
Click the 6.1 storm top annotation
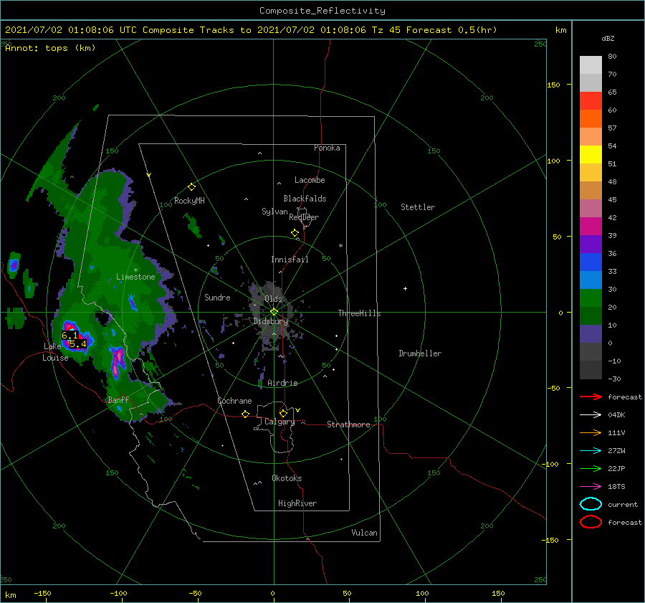(x=70, y=335)
